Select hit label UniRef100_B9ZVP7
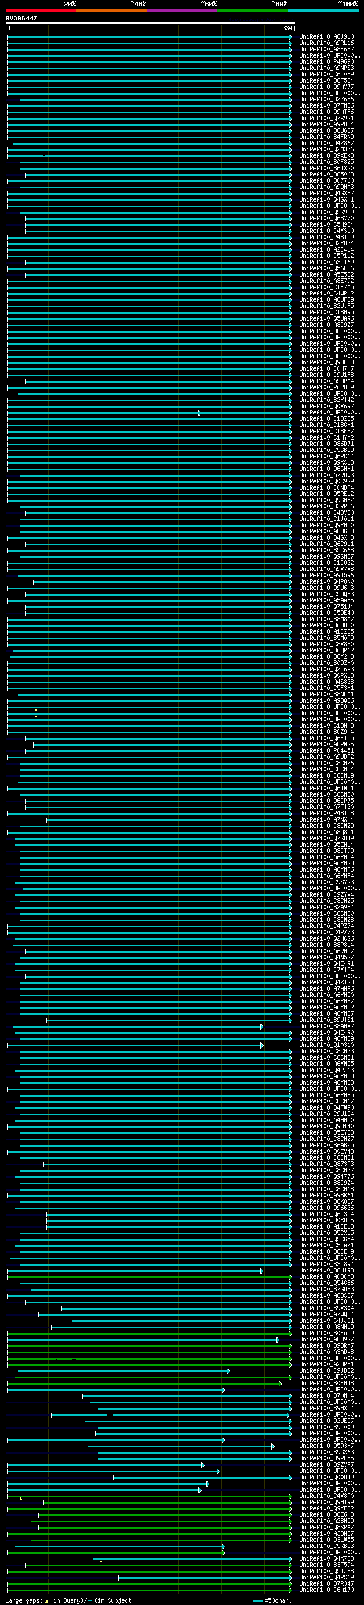364x1605 pixels. point(326,1464)
